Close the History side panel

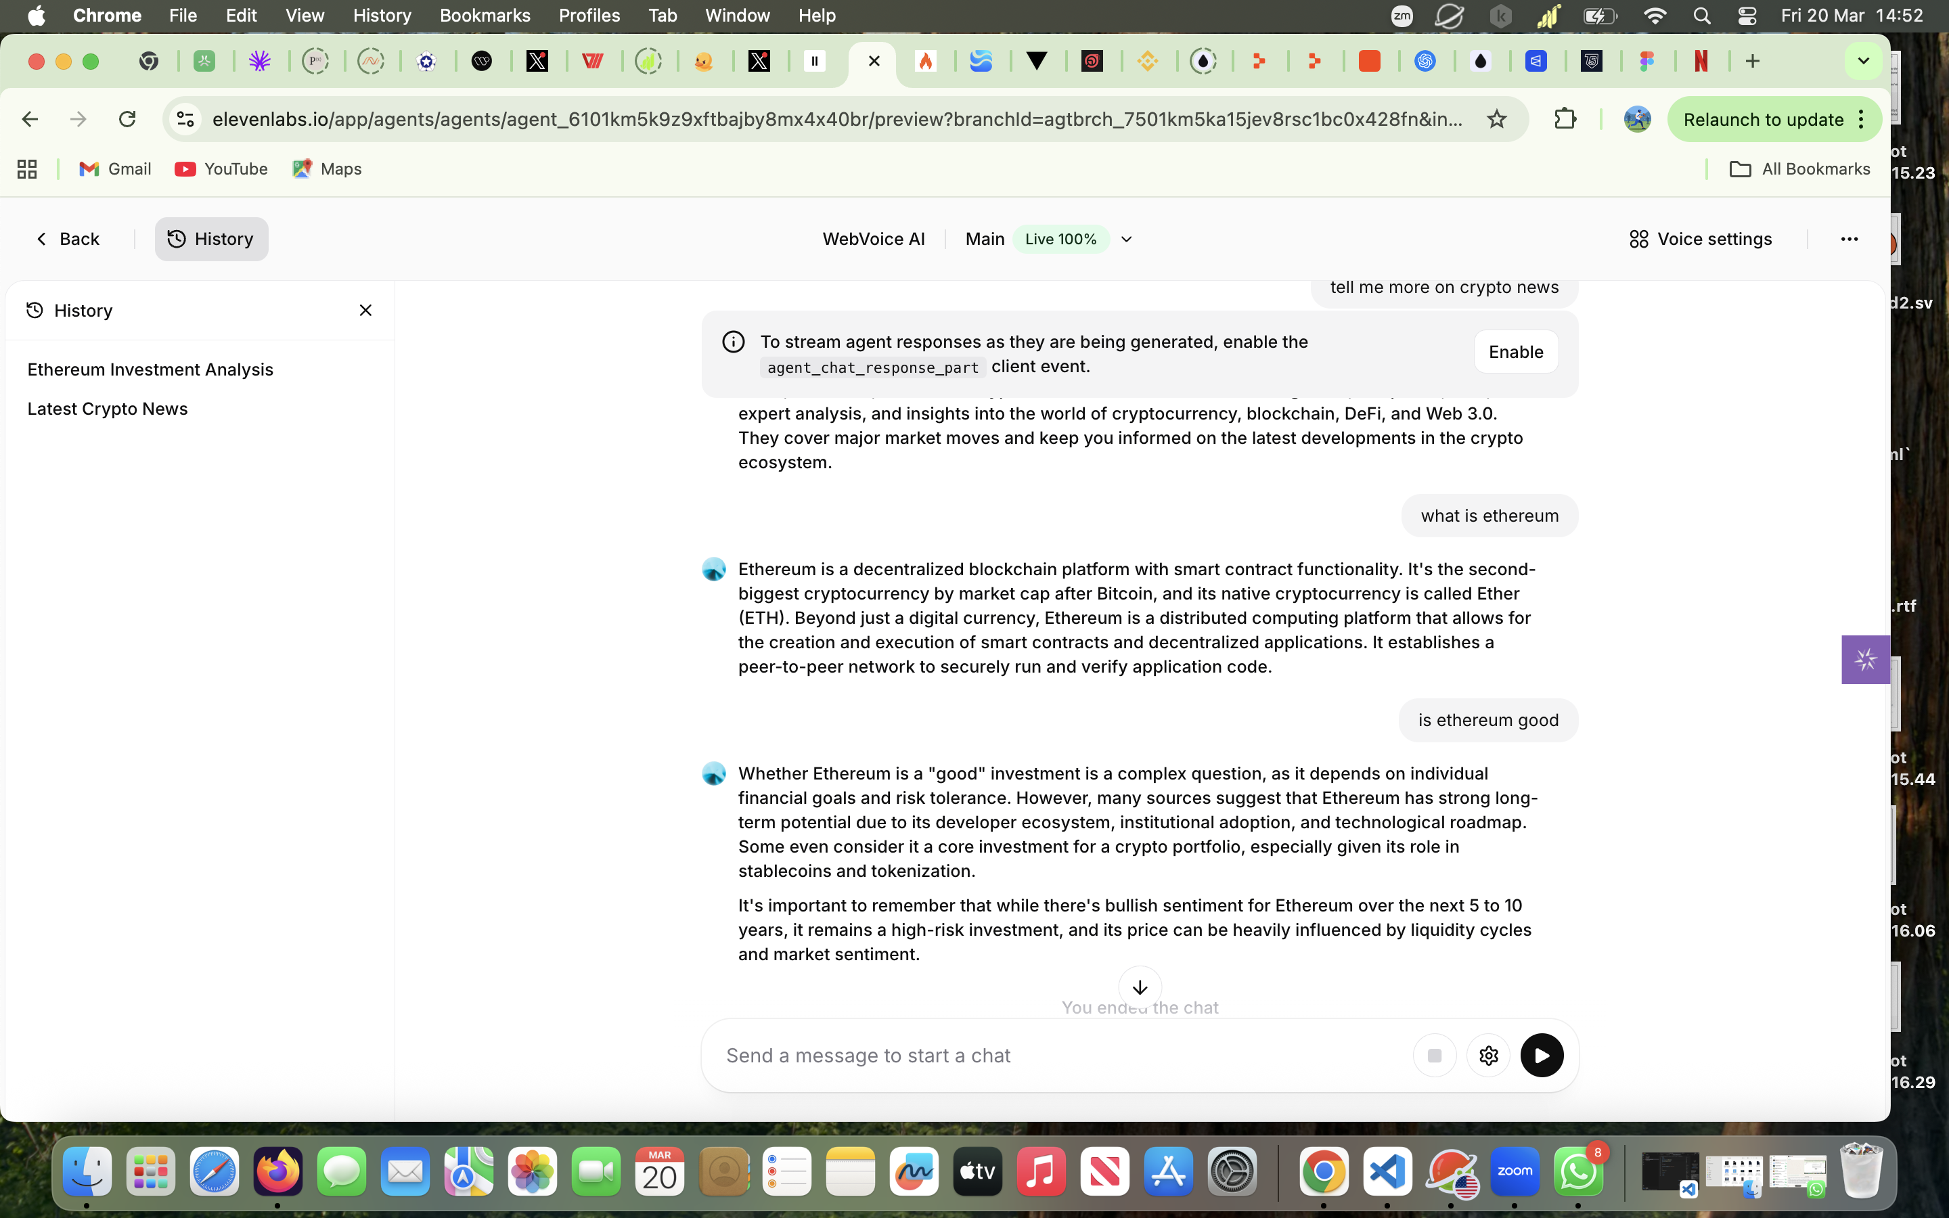pyautogui.click(x=365, y=310)
